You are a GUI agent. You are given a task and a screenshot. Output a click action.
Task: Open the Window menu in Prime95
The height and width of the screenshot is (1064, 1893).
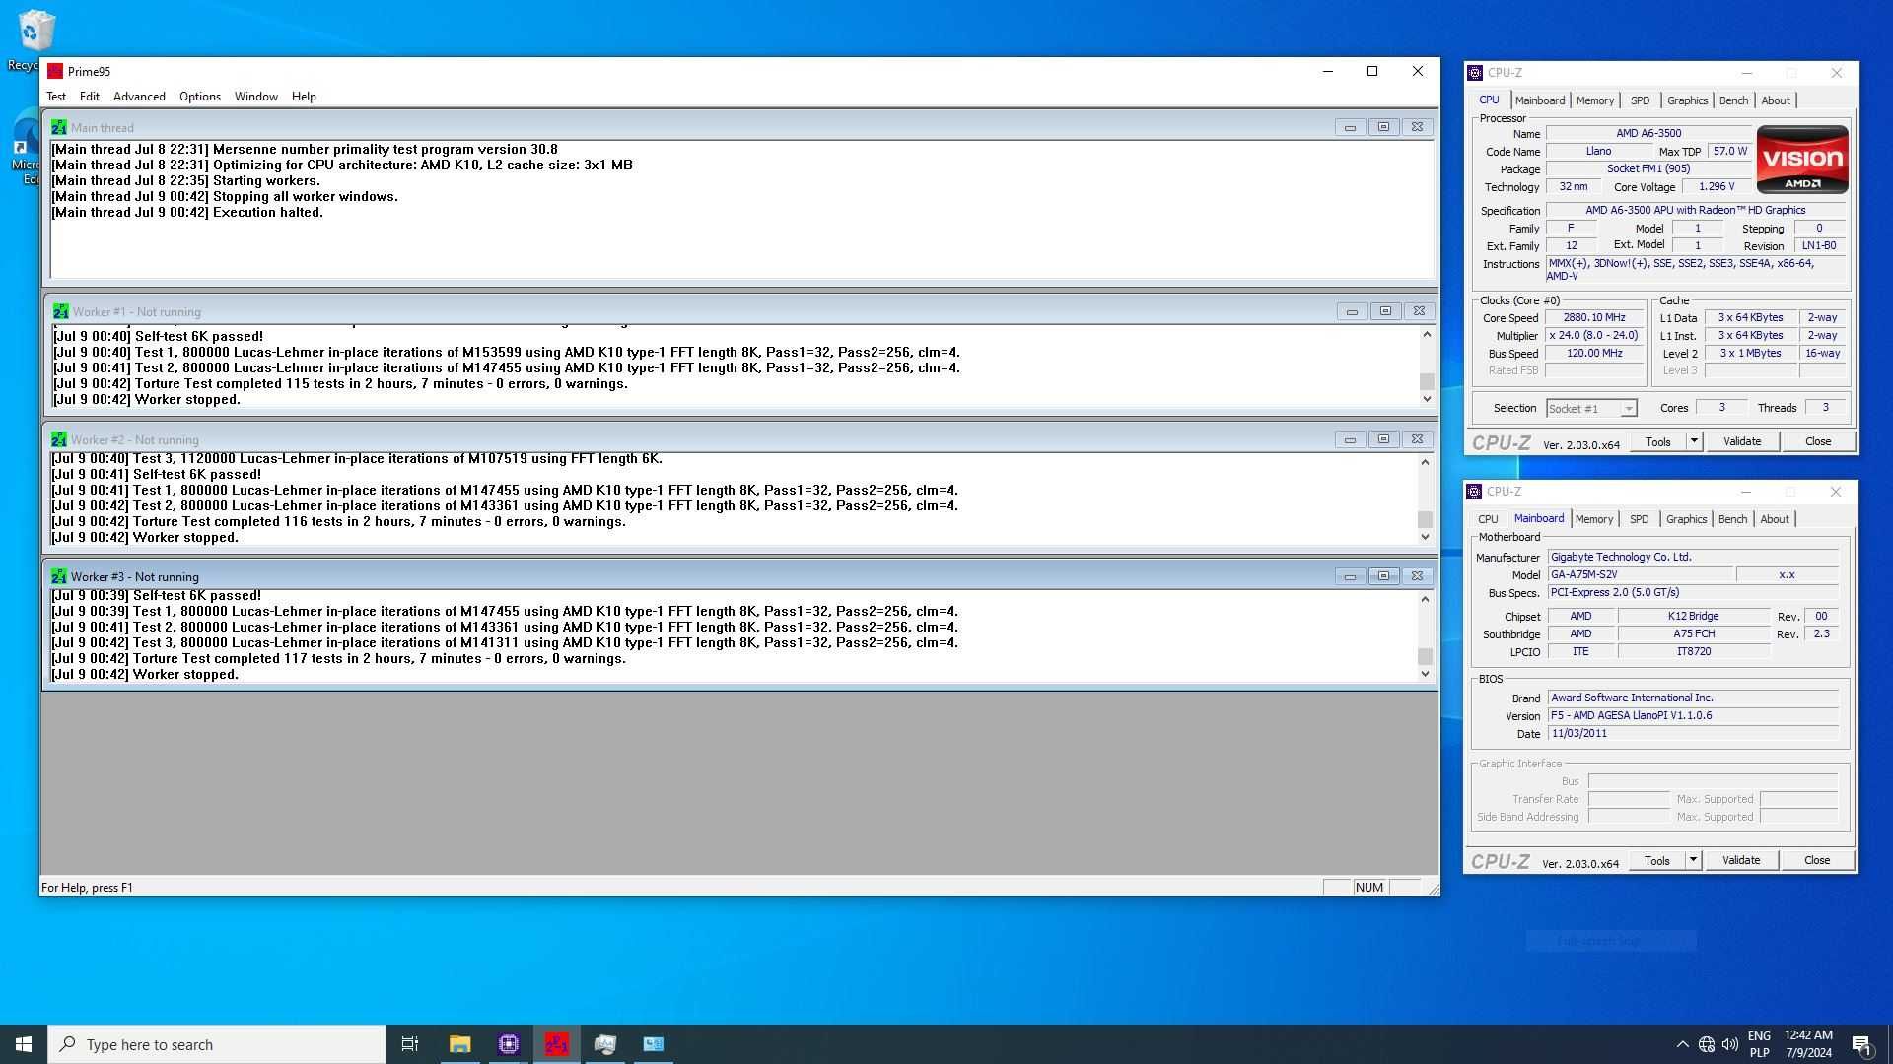(256, 97)
